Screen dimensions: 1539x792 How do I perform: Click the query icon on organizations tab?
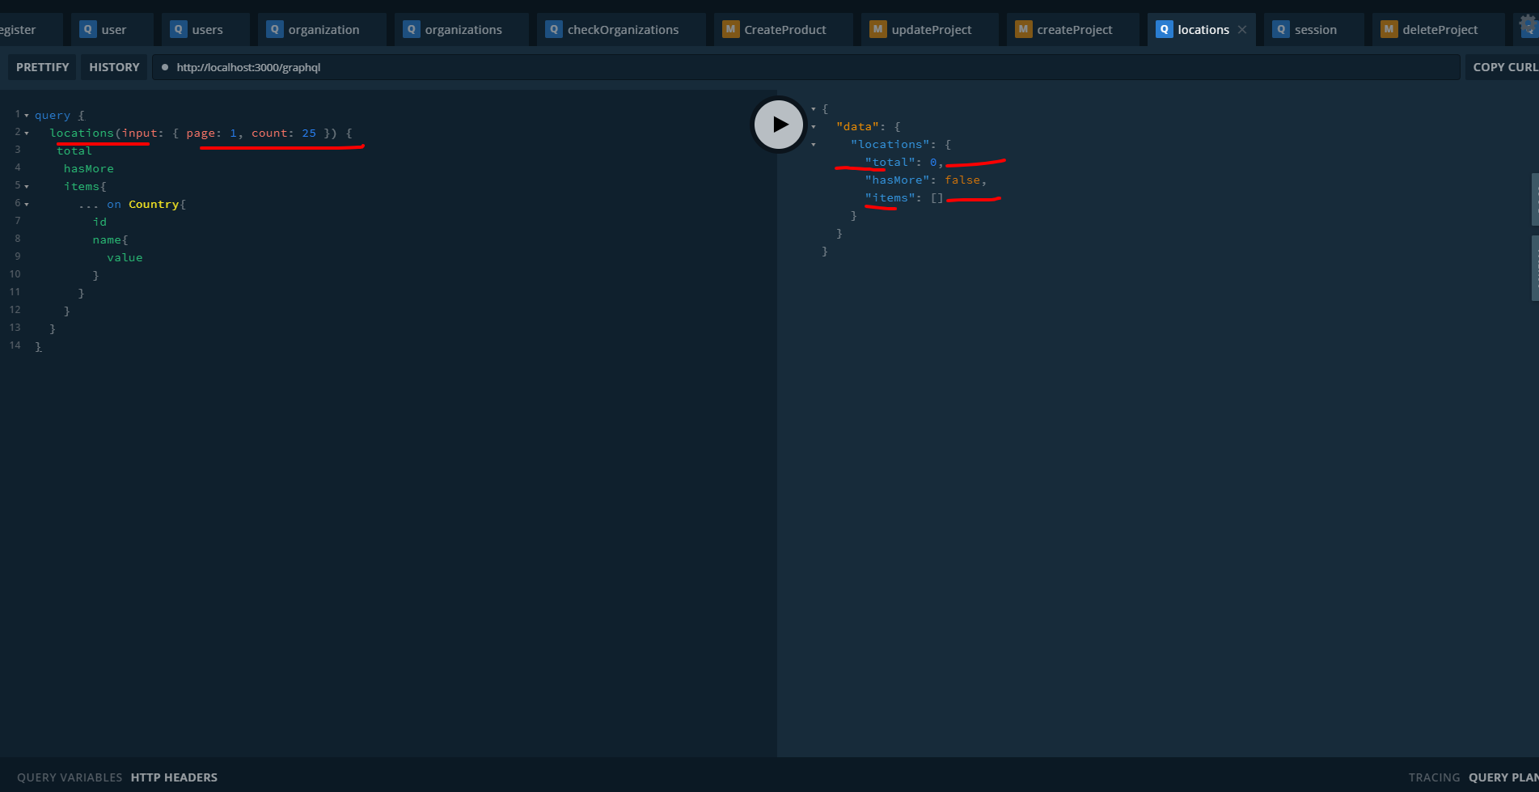(412, 28)
